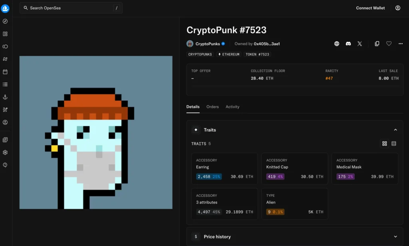Switch traits to list view
Screen dimensions: 409x246
394,144
